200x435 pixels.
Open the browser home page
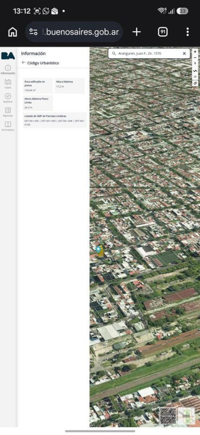coord(12,32)
